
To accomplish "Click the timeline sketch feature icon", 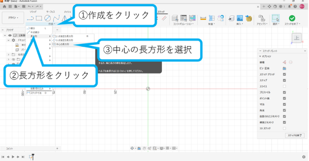I will 31,157.
